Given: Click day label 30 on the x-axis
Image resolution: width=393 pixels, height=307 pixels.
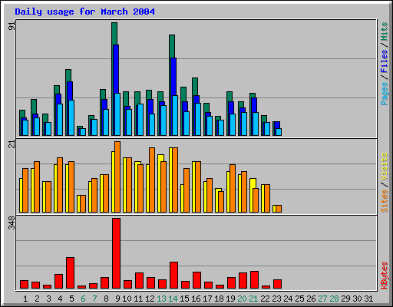Looking at the screenshot, I should point(357,299).
